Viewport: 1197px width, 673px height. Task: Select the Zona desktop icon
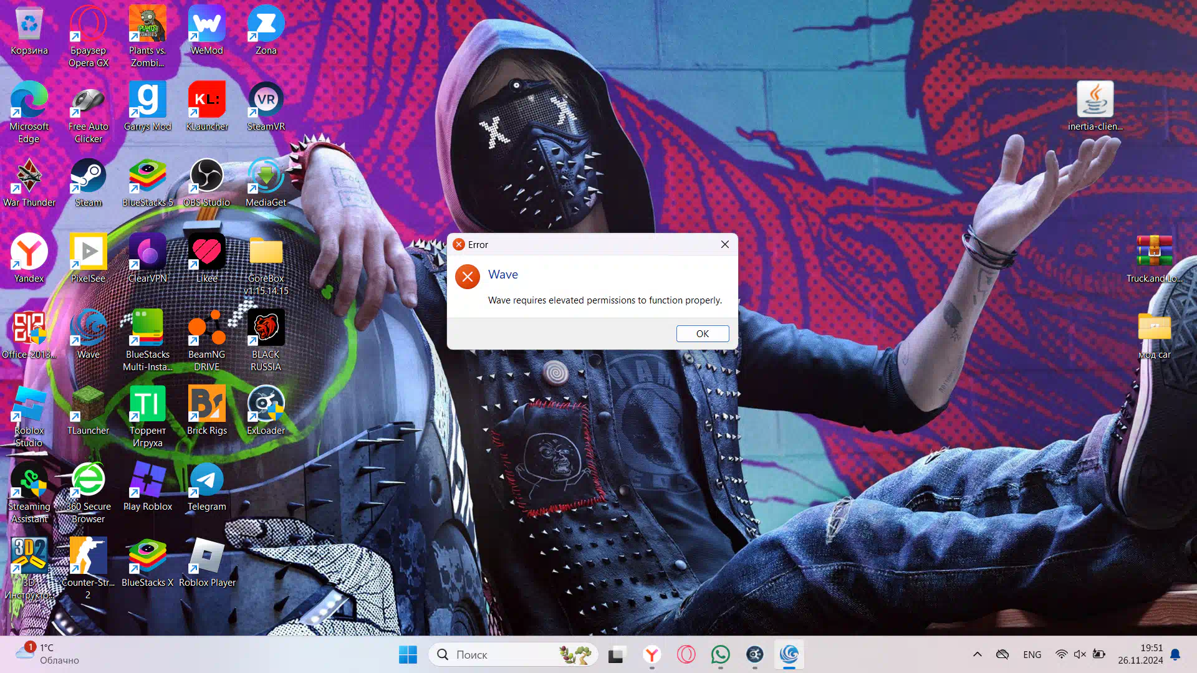tap(266, 31)
